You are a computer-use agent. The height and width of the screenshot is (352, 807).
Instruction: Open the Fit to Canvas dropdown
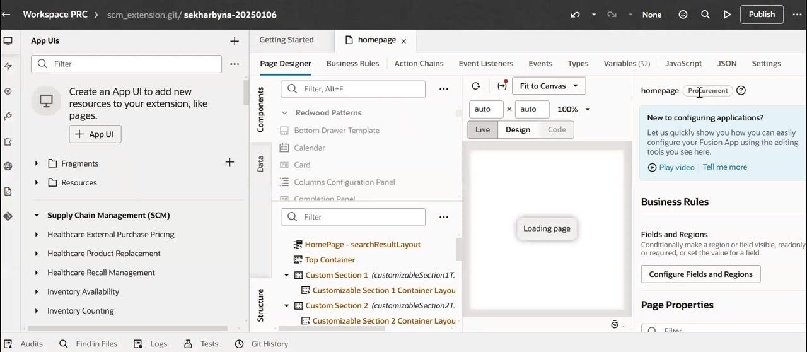(549, 86)
